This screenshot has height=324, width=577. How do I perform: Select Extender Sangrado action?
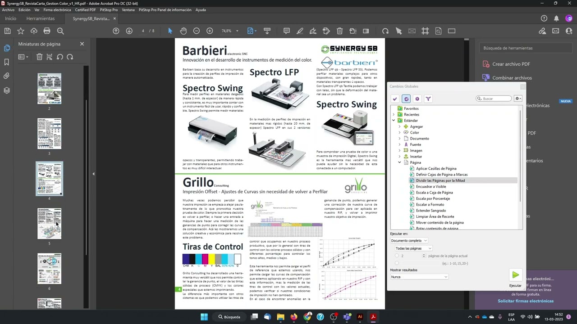coord(431,211)
